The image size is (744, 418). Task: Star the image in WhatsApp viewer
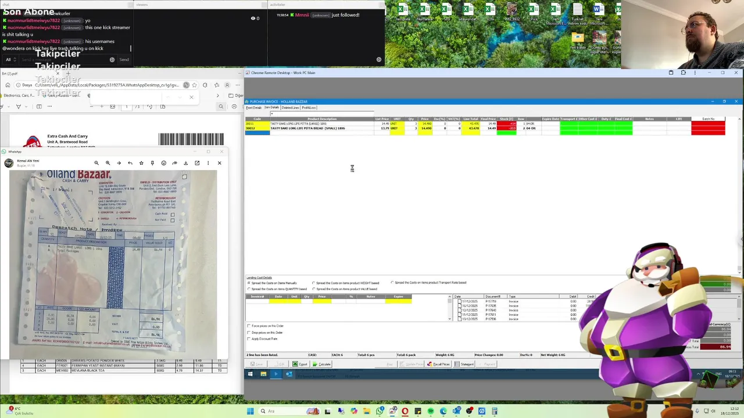pyautogui.click(x=141, y=163)
